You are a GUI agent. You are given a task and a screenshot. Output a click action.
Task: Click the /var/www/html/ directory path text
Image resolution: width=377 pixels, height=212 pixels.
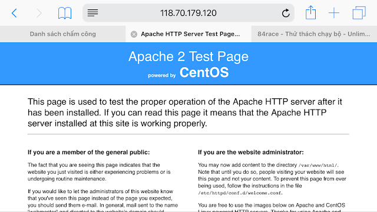pyautogui.click(x=318, y=165)
